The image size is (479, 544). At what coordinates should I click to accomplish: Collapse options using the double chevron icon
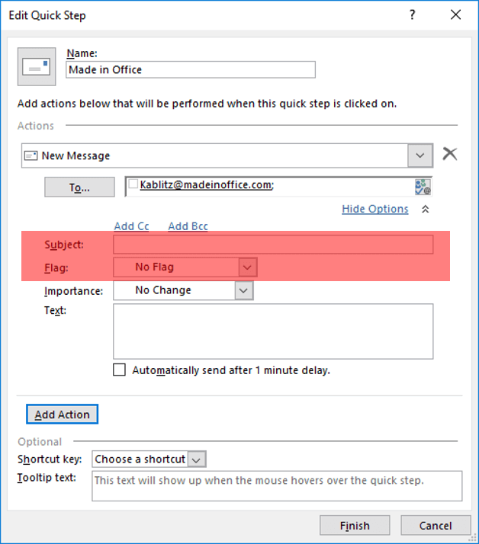pos(426,210)
